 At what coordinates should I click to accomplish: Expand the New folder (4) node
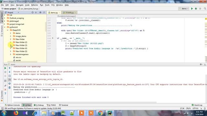click(11, 48)
